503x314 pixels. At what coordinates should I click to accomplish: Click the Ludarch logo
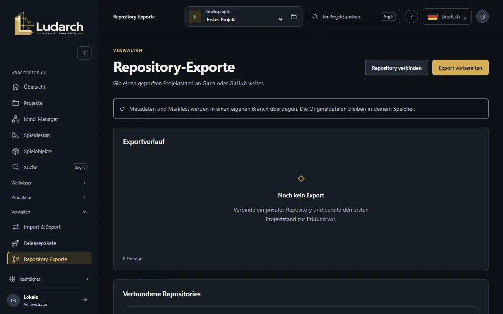click(x=49, y=24)
